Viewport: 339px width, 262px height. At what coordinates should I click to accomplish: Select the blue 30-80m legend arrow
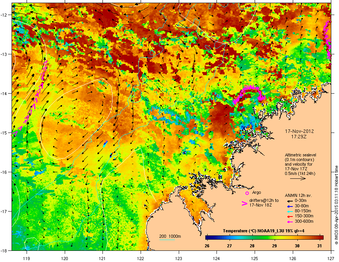(x=290, y=206)
